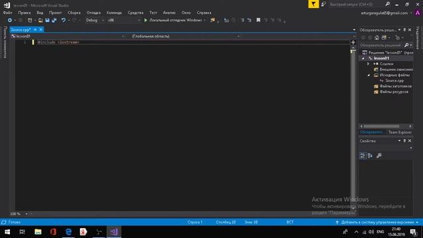Open the Правка menu
The height and width of the screenshot is (238, 423).
(24, 13)
